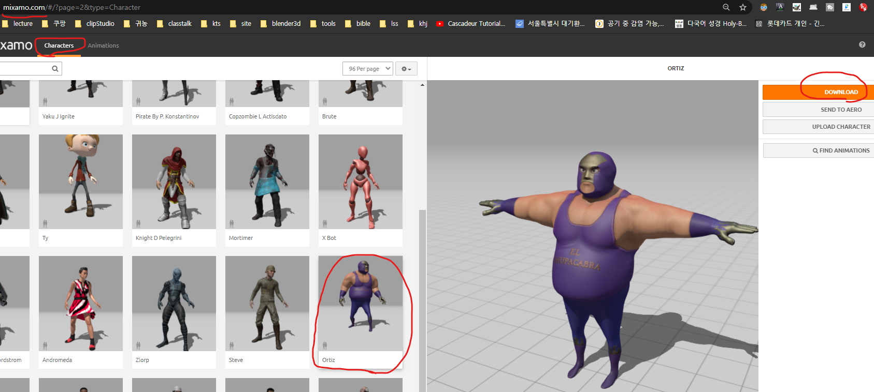
Task: Click the FIND ANIMATIONS button
Action: tap(818, 150)
